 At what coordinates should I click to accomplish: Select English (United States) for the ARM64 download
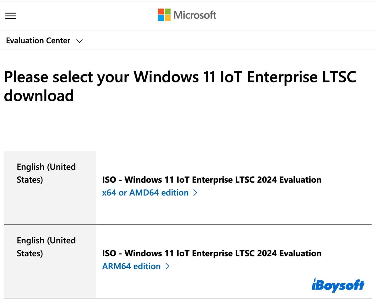coord(46,247)
